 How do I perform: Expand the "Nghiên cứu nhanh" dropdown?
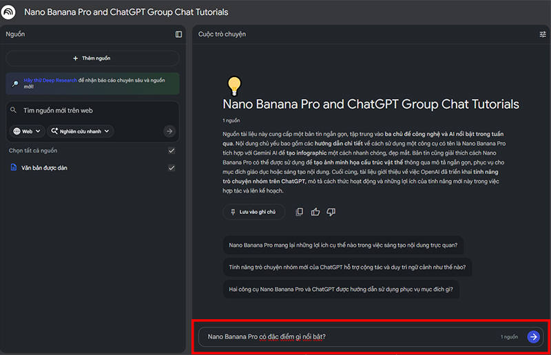click(80, 131)
